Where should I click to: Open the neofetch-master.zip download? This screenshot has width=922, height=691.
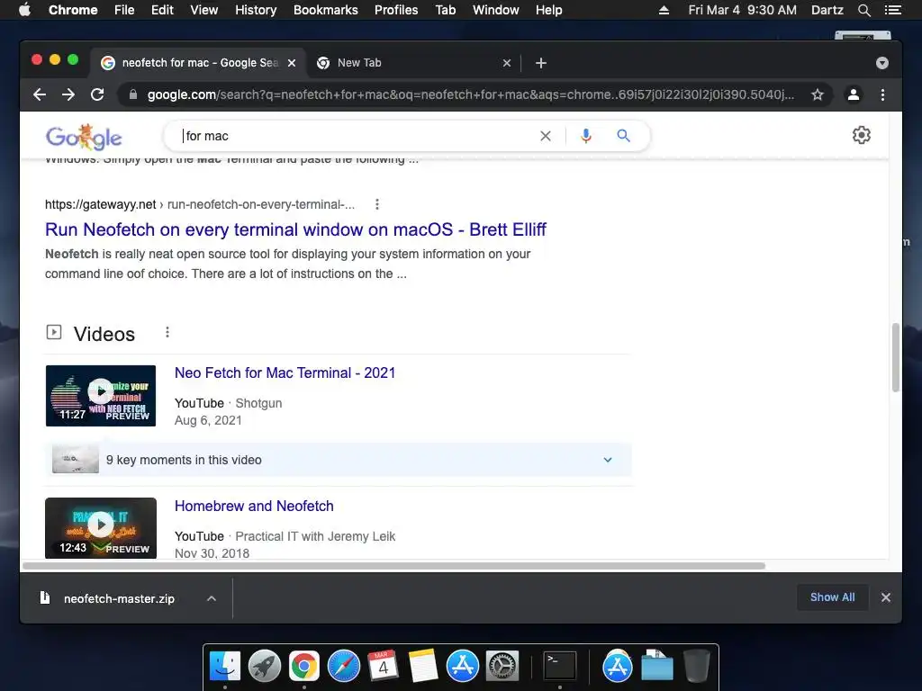point(120,598)
